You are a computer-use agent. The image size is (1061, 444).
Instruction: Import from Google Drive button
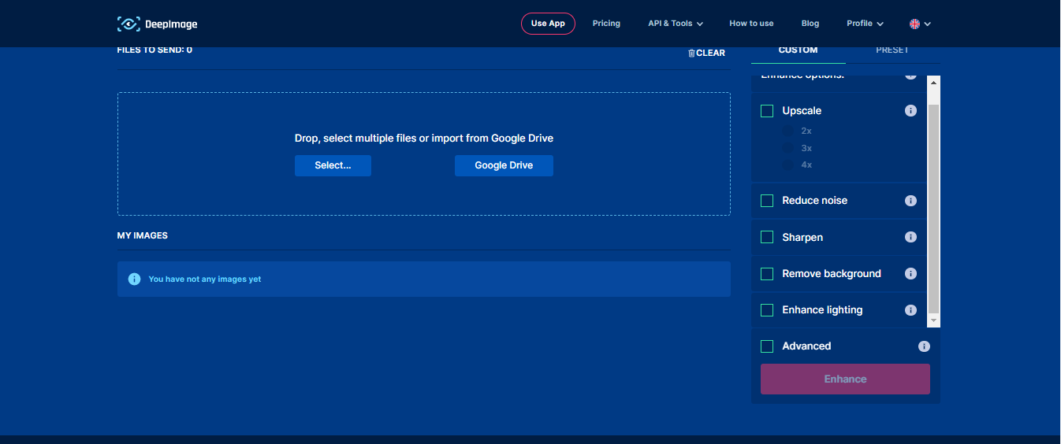[x=504, y=165]
